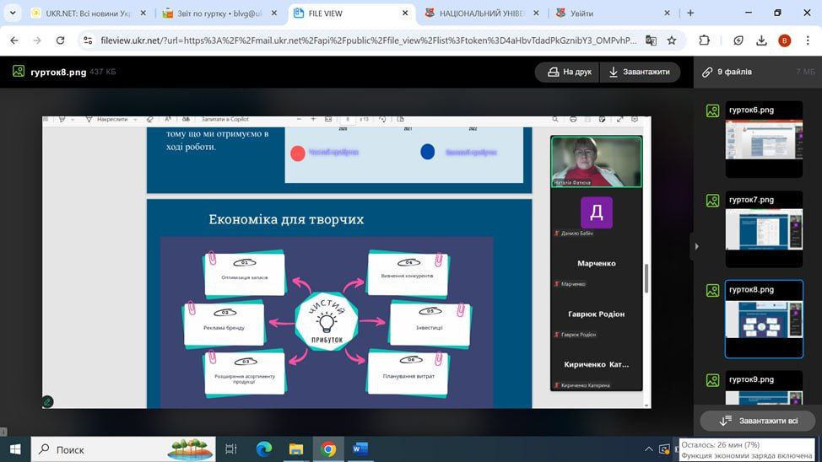
Task: Click the 'На друк' print button
Action: click(567, 72)
